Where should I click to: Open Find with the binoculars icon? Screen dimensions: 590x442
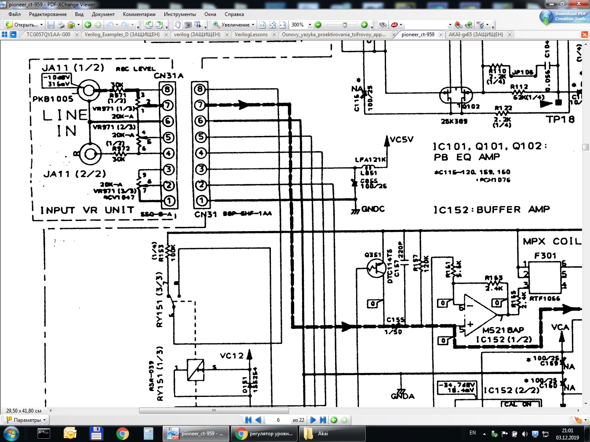[383, 25]
